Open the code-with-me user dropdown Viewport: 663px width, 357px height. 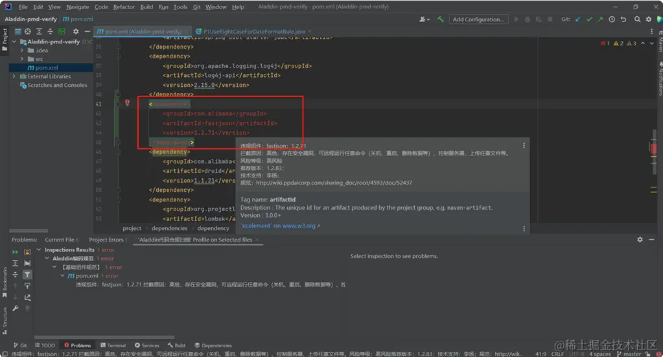424,19
